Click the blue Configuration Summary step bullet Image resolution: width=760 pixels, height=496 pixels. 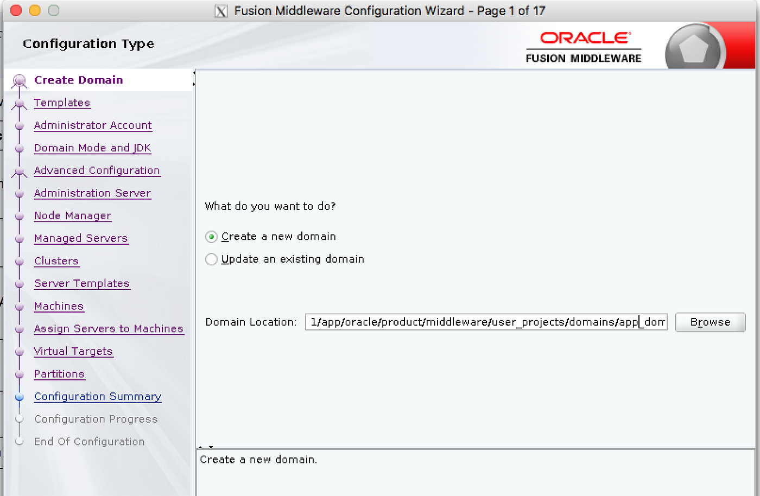[20, 397]
